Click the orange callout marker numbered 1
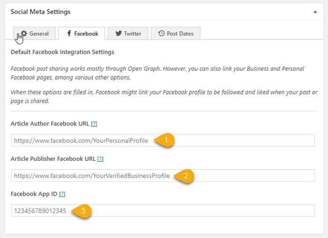This screenshot has height=238, width=328. click(165, 140)
